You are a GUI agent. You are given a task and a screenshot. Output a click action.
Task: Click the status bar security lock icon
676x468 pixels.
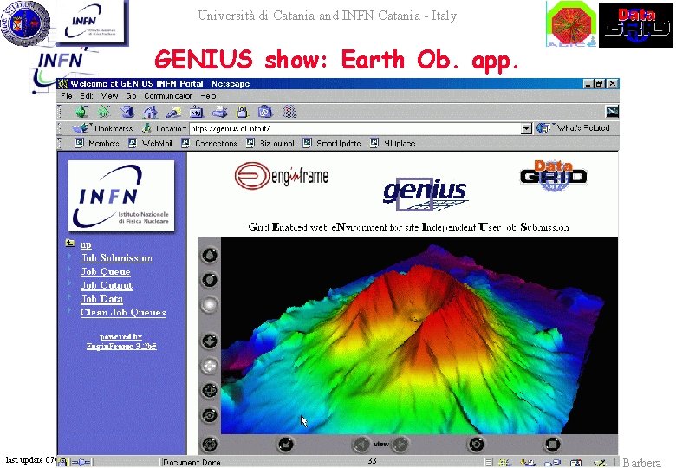point(62,463)
